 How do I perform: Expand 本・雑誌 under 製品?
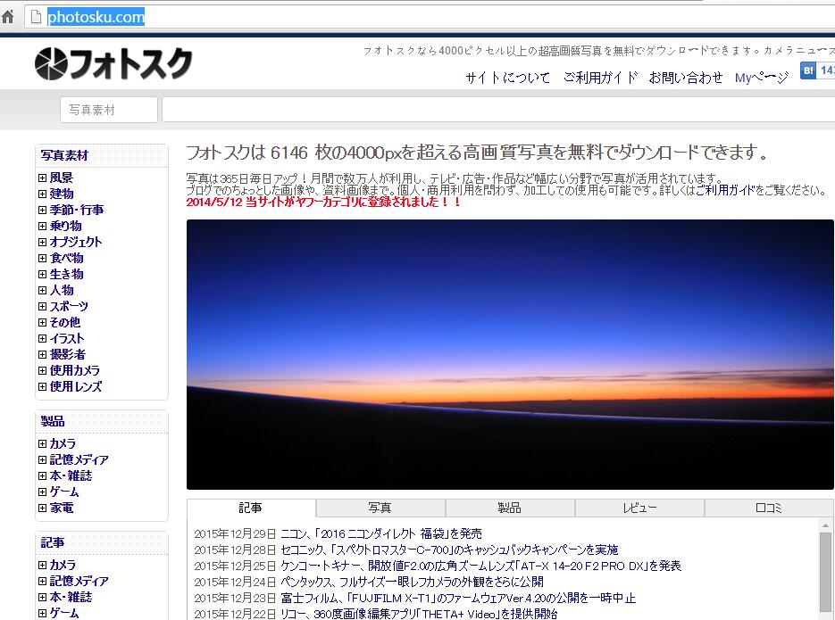(x=43, y=475)
